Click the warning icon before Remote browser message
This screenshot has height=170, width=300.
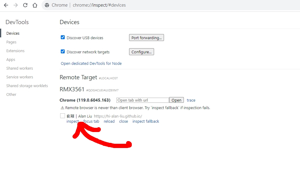62,108
